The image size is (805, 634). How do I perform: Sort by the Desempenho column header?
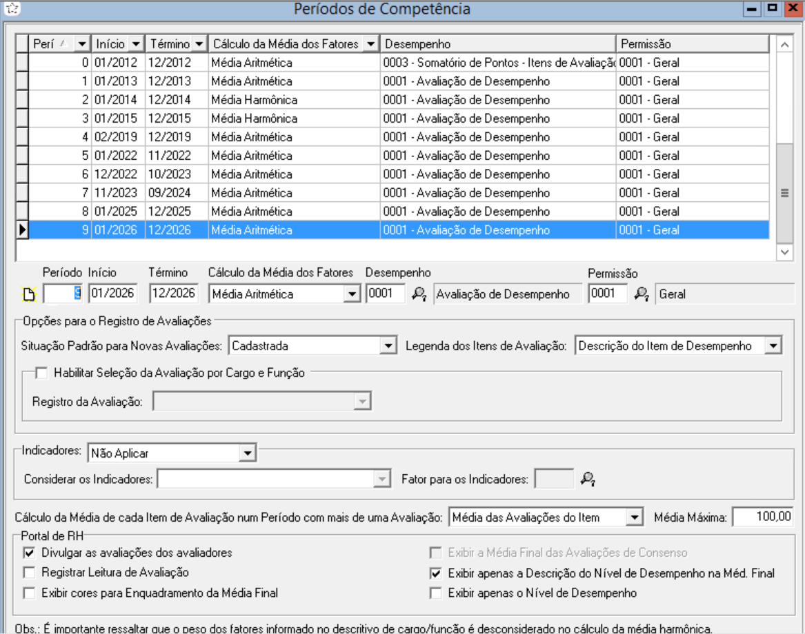pos(497,44)
